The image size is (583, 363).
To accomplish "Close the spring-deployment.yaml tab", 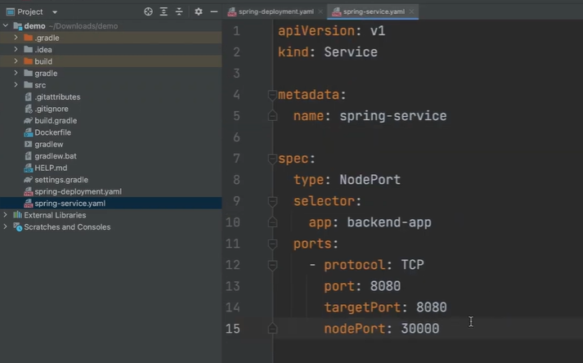I will pyautogui.click(x=321, y=12).
